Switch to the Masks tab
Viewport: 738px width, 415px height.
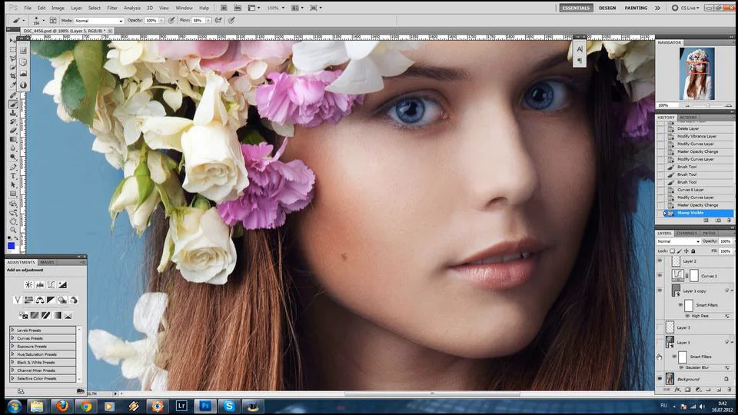pyautogui.click(x=47, y=262)
